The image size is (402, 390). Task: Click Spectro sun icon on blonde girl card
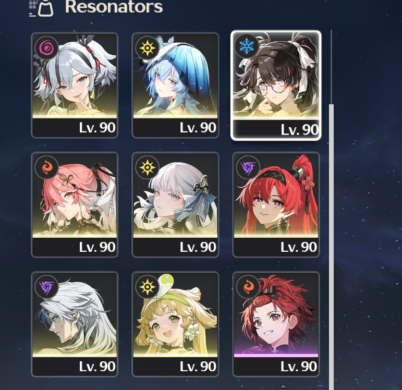tap(148, 287)
